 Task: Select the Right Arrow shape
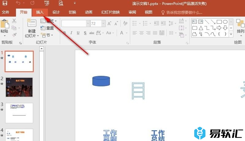219,28
